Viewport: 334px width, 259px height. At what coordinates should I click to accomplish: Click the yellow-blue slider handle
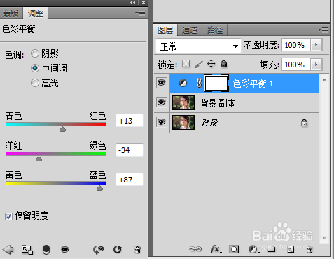pos(99,188)
